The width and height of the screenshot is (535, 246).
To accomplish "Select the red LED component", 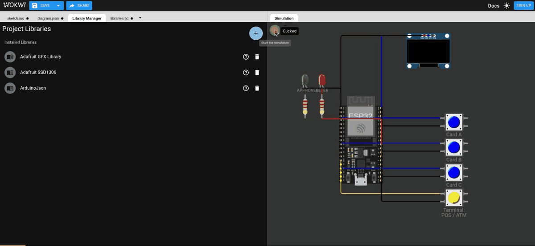I will (x=322, y=81).
